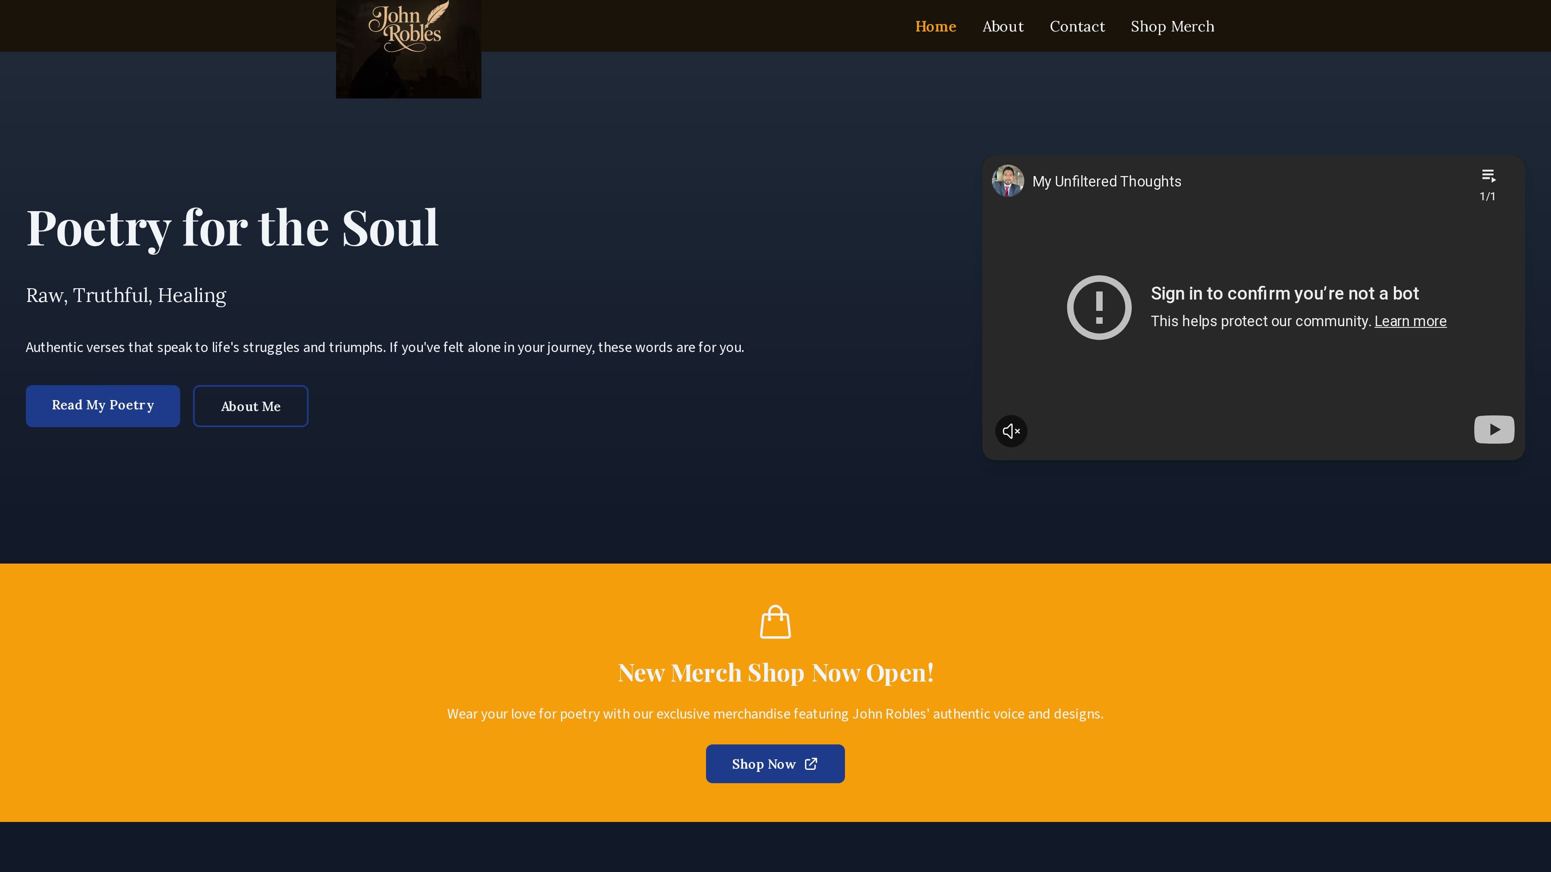Go to the Home nav item
Screen dimensions: 1551x872
[x=936, y=27]
